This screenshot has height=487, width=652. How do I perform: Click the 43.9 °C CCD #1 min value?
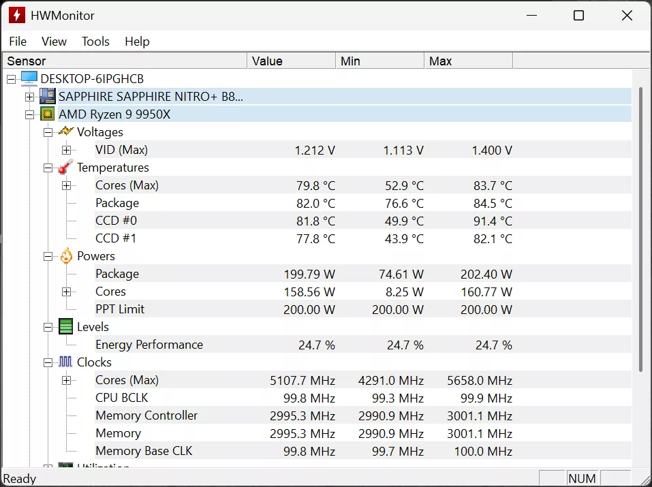[x=404, y=238]
